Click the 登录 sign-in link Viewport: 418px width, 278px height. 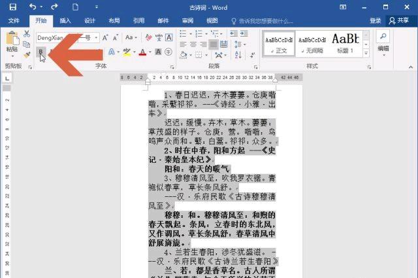376,20
